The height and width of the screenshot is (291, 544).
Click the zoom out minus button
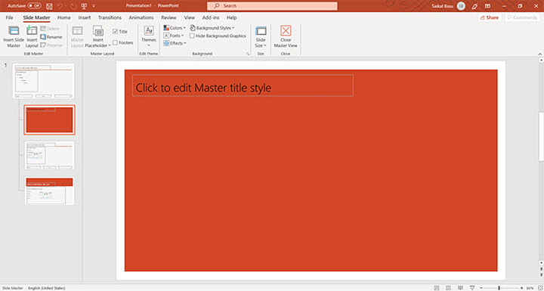click(481, 288)
